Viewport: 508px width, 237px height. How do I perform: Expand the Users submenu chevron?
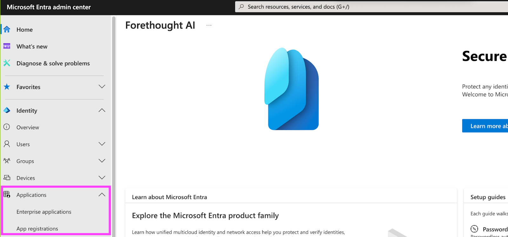[102, 144]
